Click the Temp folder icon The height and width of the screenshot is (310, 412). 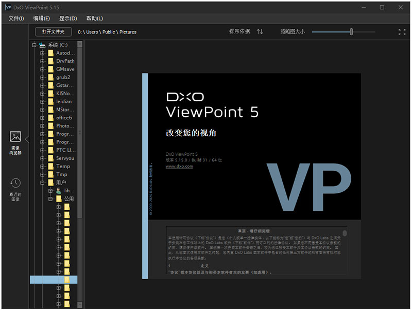coord(51,166)
